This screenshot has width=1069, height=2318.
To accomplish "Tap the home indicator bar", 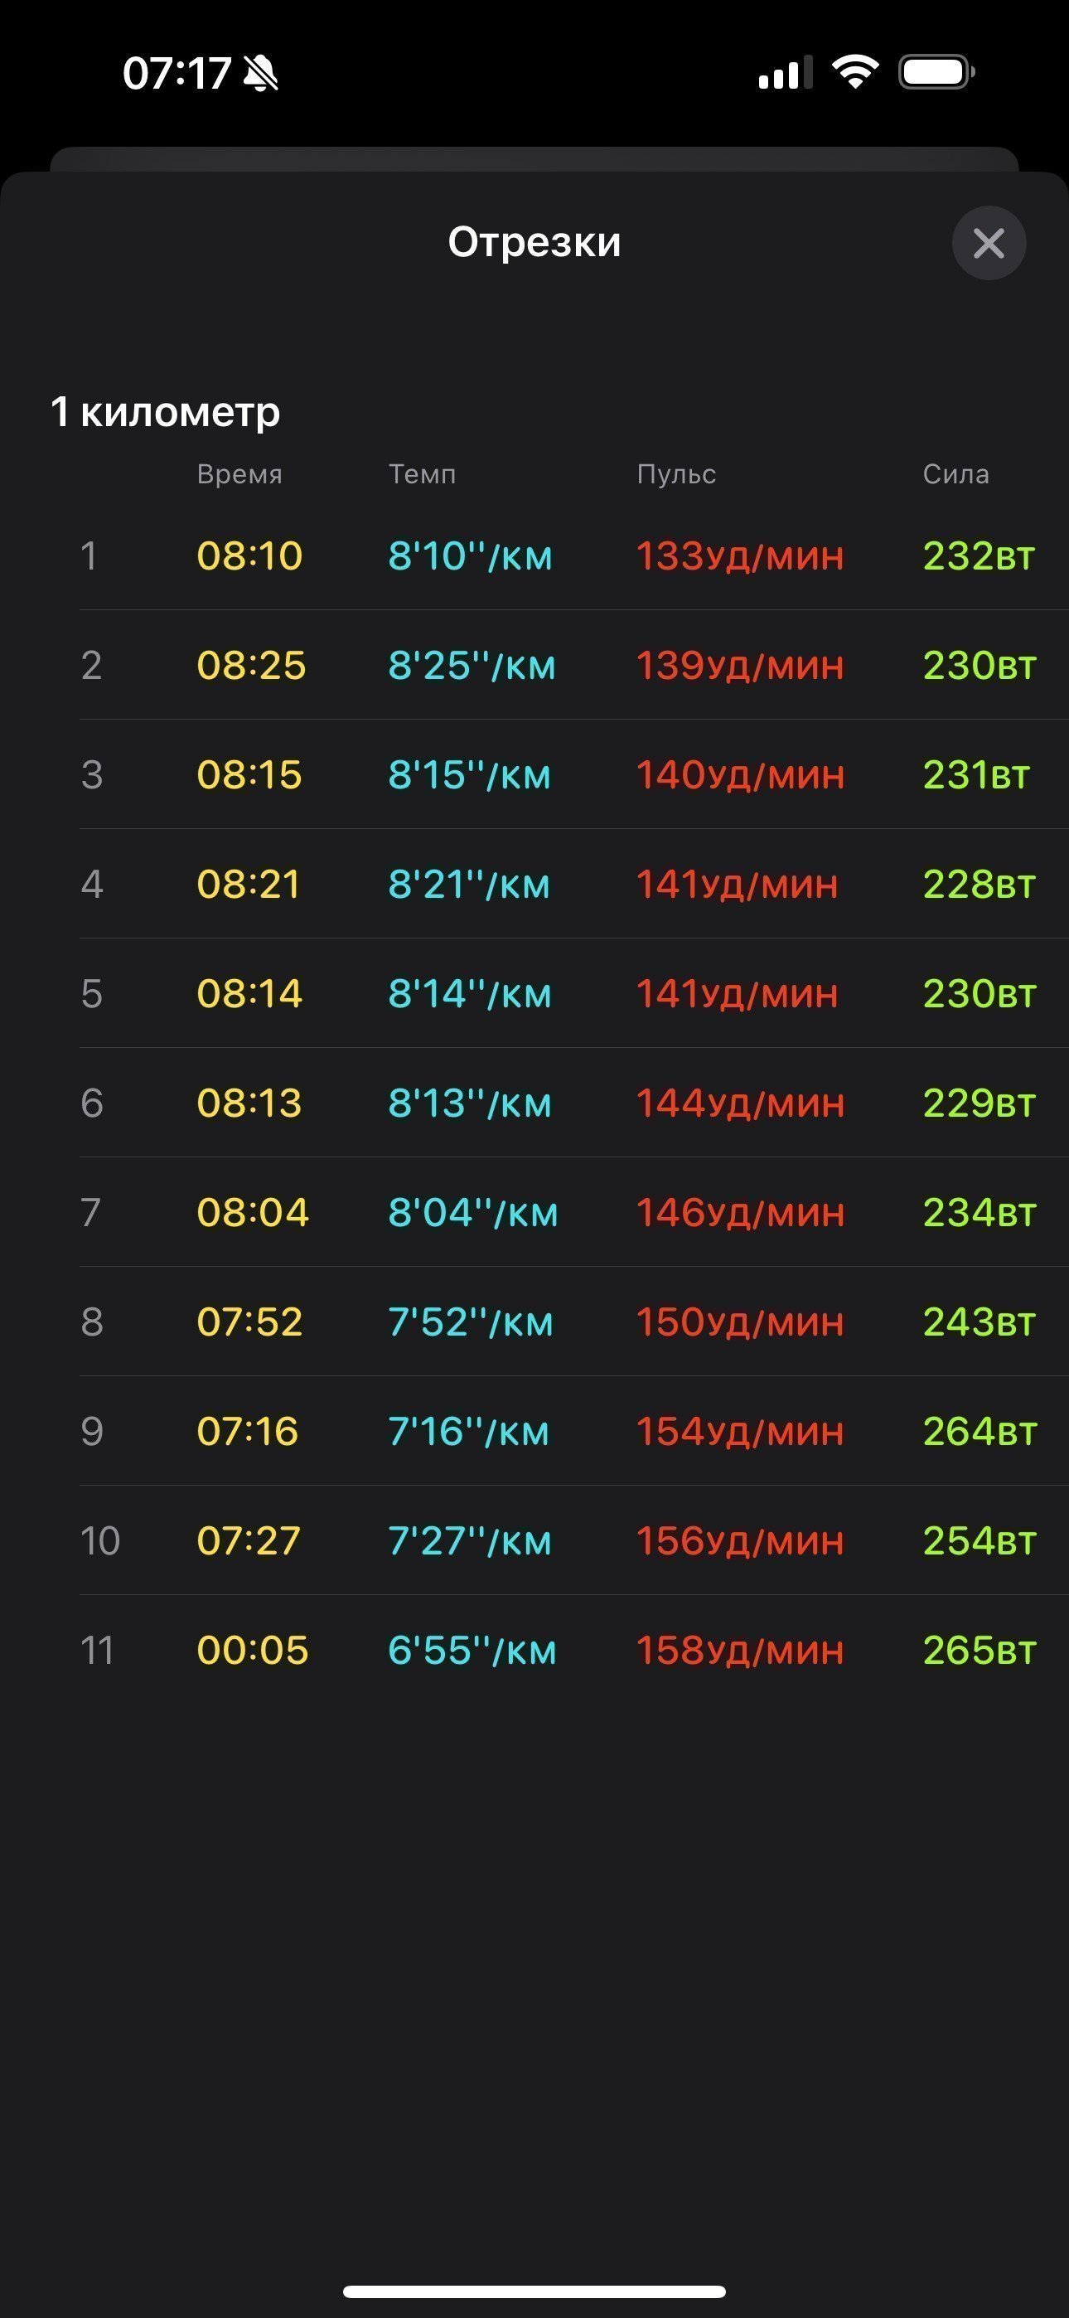I will coord(534,2291).
